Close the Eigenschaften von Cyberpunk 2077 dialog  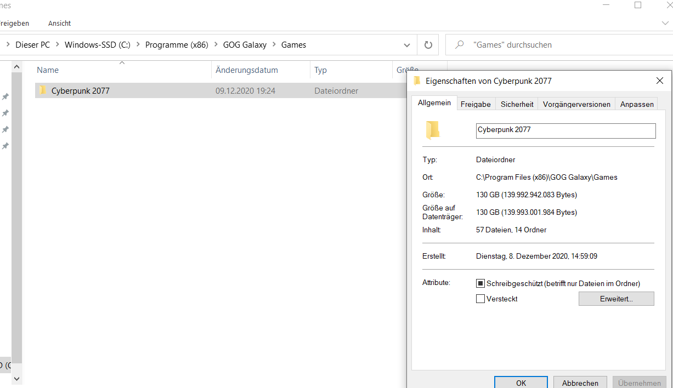click(660, 81)
